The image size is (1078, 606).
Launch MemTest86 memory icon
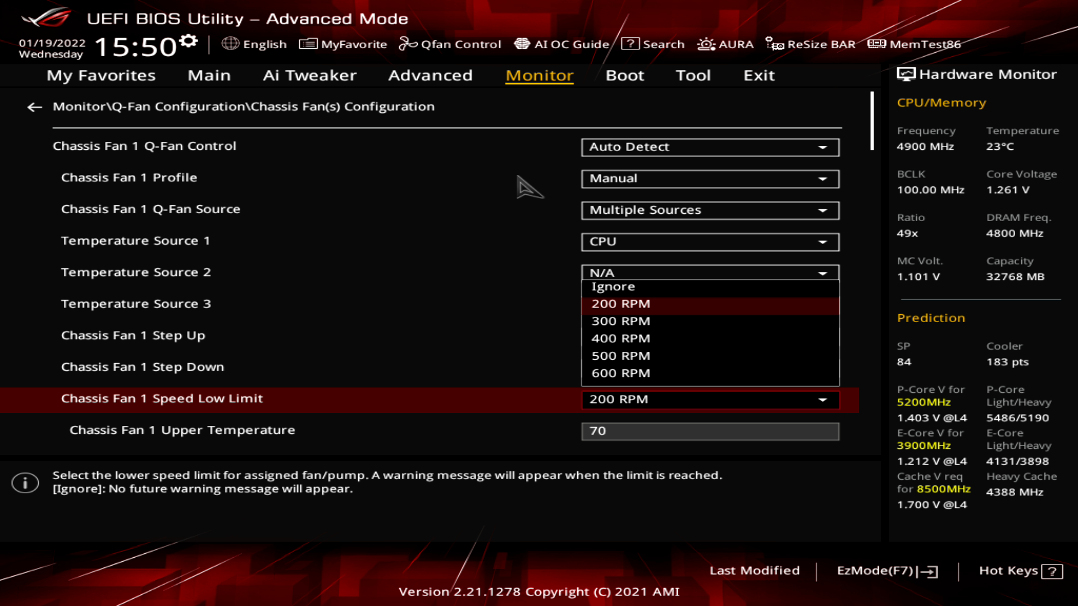pos(876,44)
